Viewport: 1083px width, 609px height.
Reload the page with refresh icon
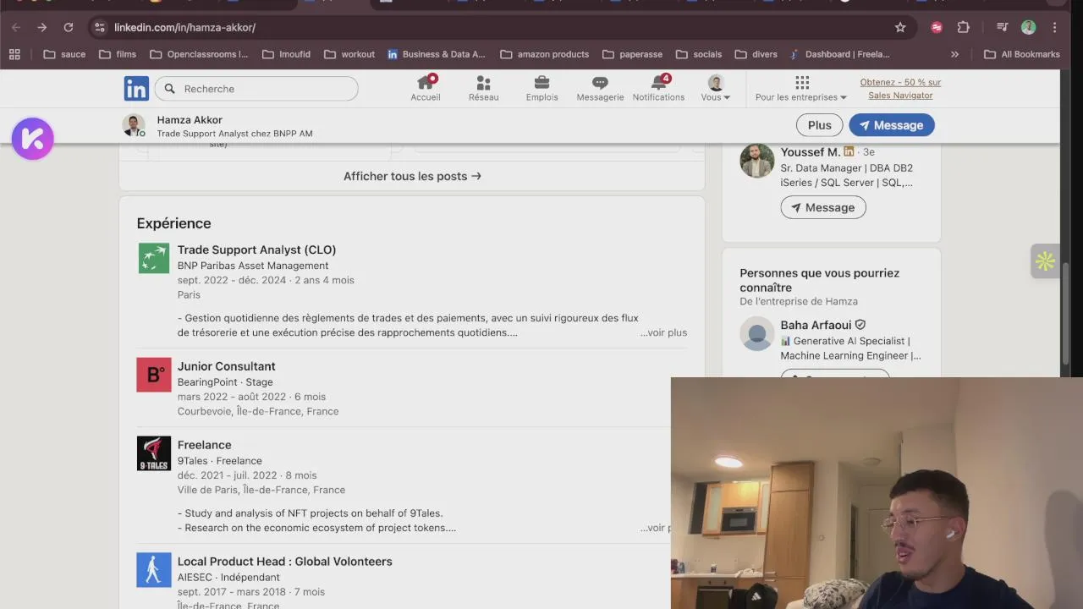69,27
